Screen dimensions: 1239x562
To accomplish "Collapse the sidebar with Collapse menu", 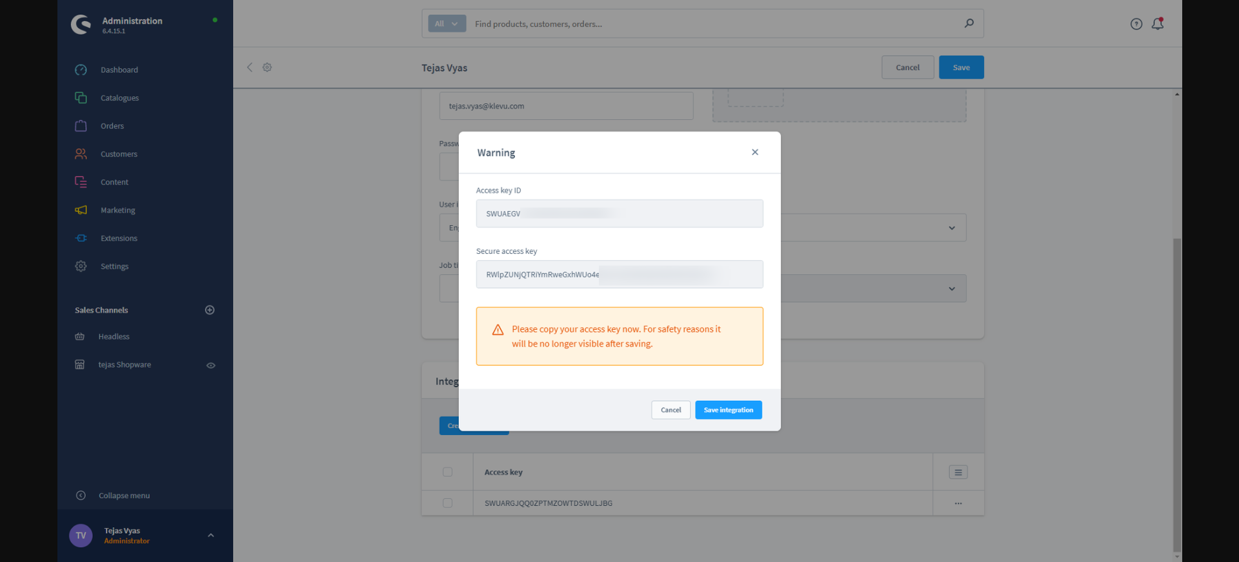I will point(123,496).
